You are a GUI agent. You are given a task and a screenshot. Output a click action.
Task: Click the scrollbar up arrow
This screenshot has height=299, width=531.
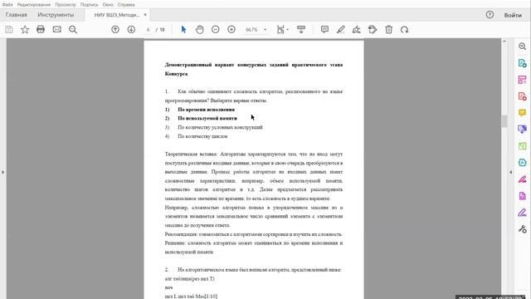pyautogui.click(x=504, y=42)
